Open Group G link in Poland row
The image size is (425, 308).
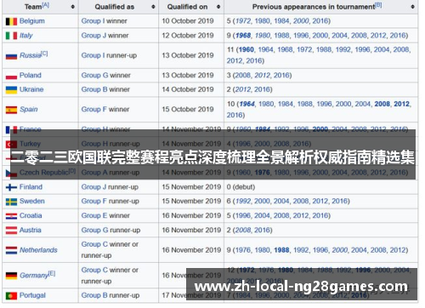[94, 75]
